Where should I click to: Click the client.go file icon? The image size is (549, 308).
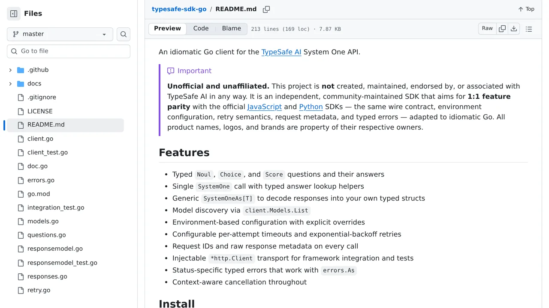[x=21, y=139]
